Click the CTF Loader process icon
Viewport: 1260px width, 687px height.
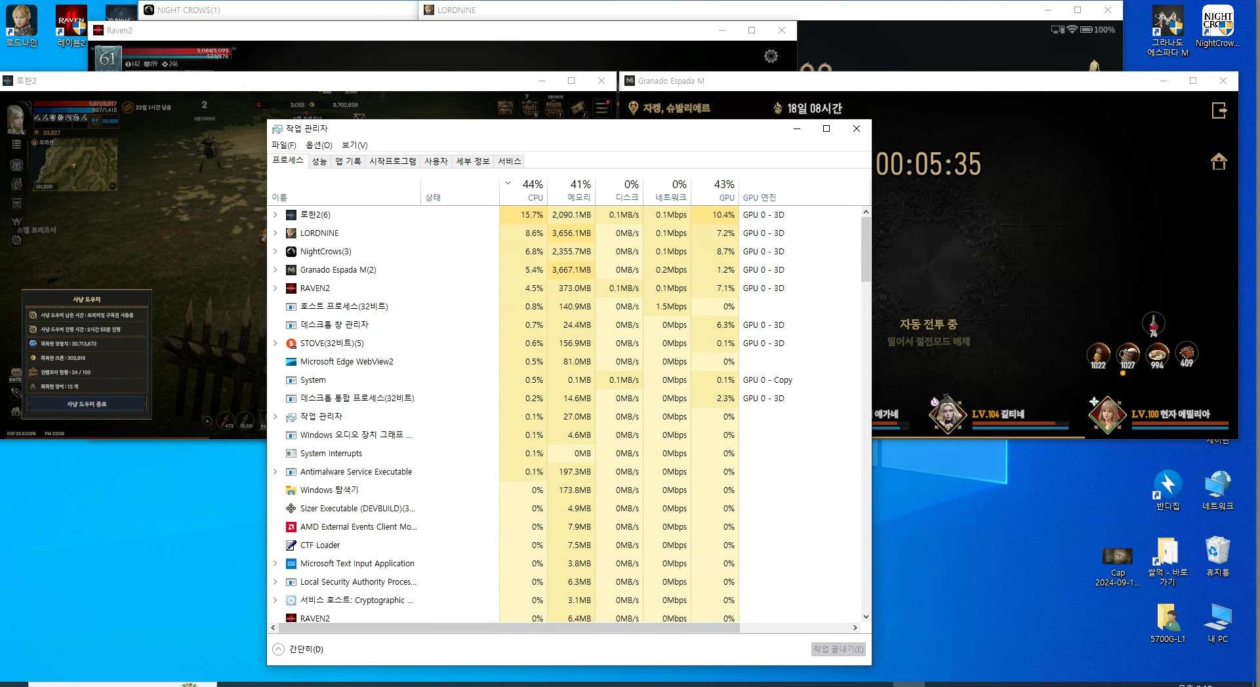[291, 545]
